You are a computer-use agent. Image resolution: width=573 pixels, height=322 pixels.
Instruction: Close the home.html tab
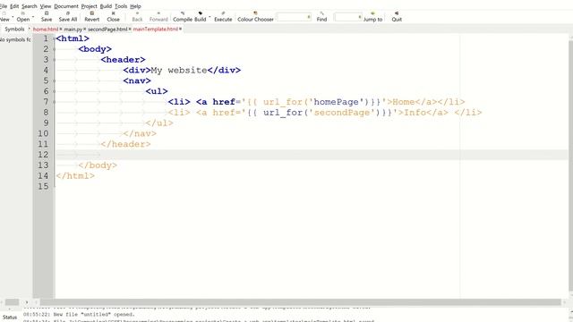(61, 29)
